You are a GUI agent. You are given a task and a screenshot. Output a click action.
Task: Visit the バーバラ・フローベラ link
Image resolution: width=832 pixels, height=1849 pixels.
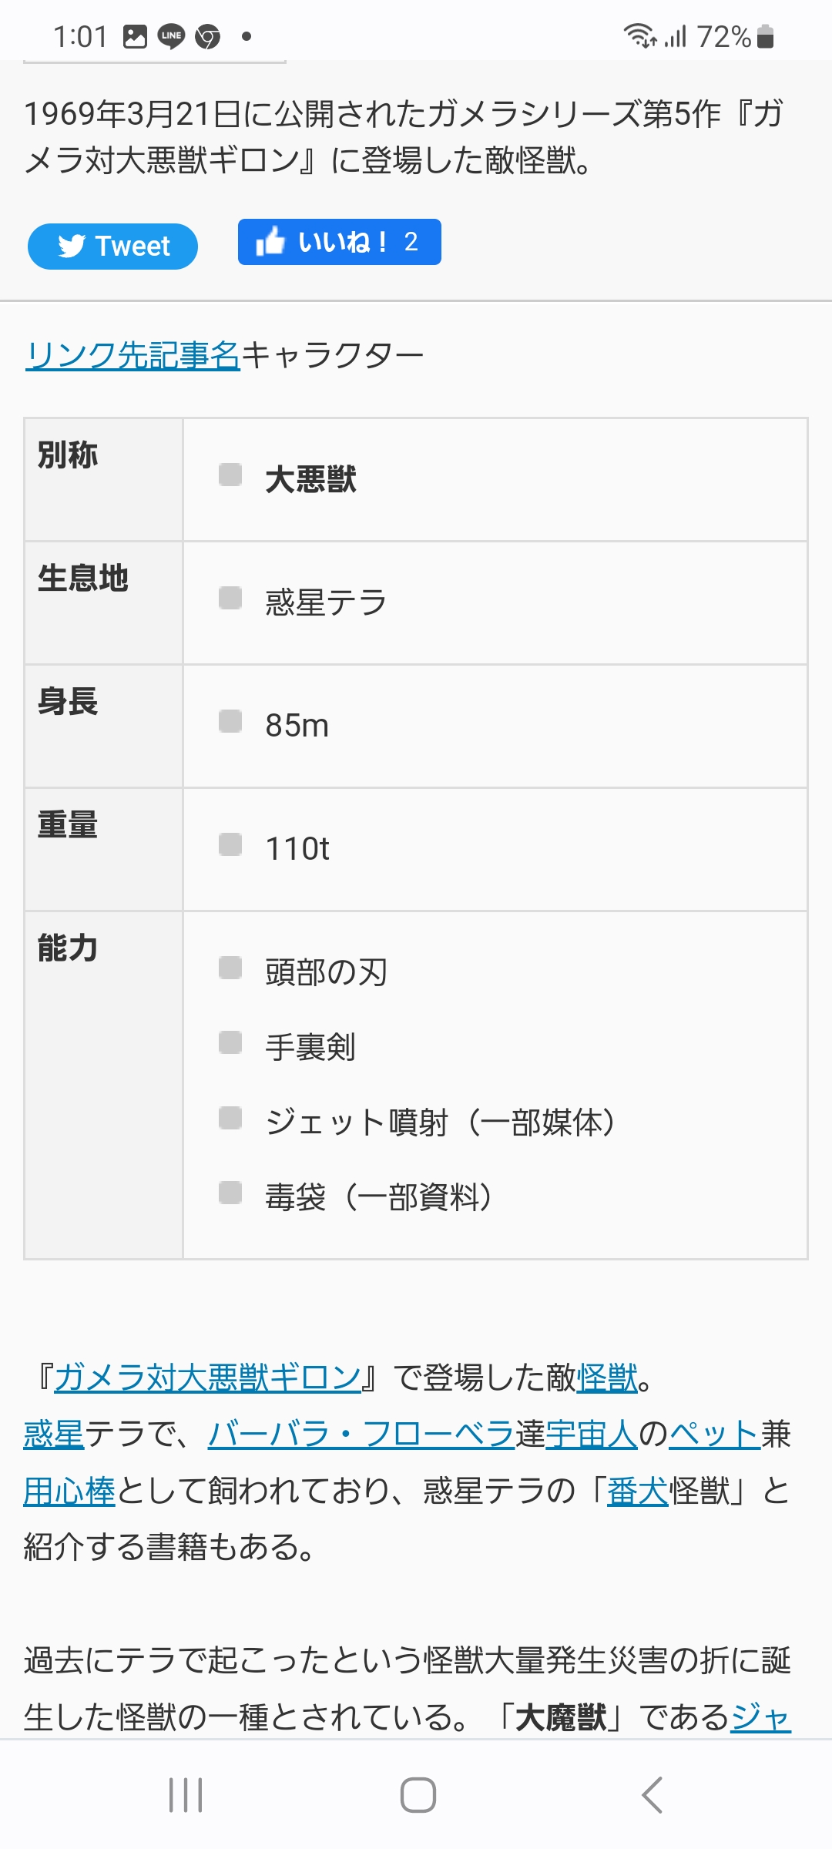[361, 1435]
